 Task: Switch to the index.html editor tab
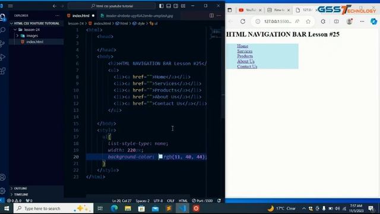pos(81,15)
